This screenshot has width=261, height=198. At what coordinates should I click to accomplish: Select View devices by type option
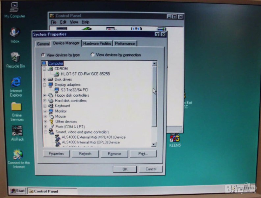(43, 55)
